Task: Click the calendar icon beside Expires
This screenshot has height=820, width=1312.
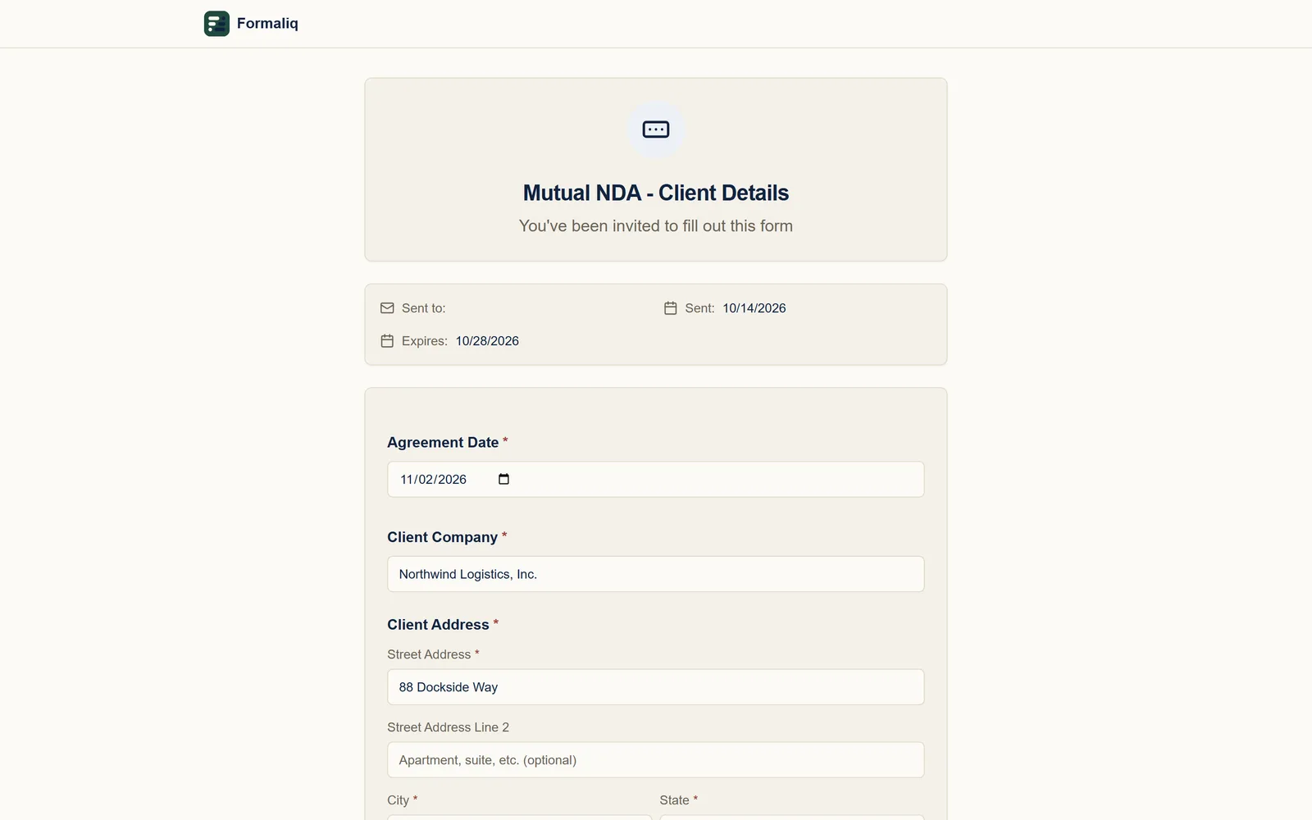Action: [387, 341]
